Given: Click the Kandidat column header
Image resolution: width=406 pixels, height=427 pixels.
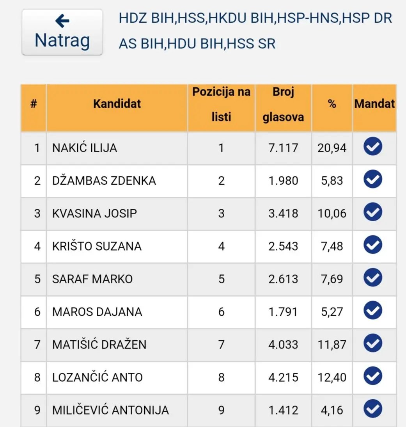Looking at the screenshot, I should point(117,104).
